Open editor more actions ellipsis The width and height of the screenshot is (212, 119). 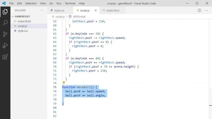(206, 10)
